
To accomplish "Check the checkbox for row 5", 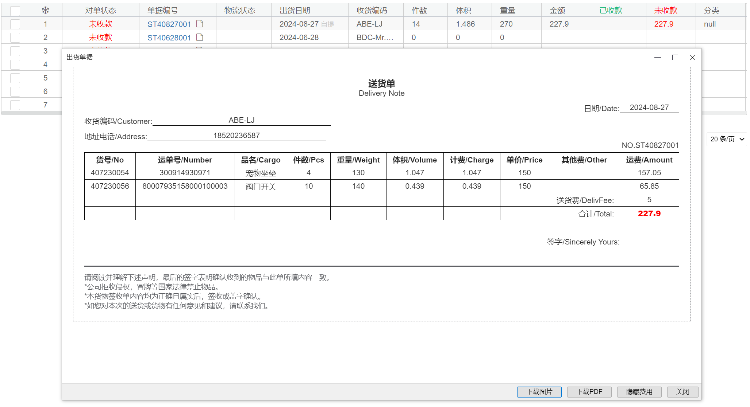I will [x=15, y=78].
